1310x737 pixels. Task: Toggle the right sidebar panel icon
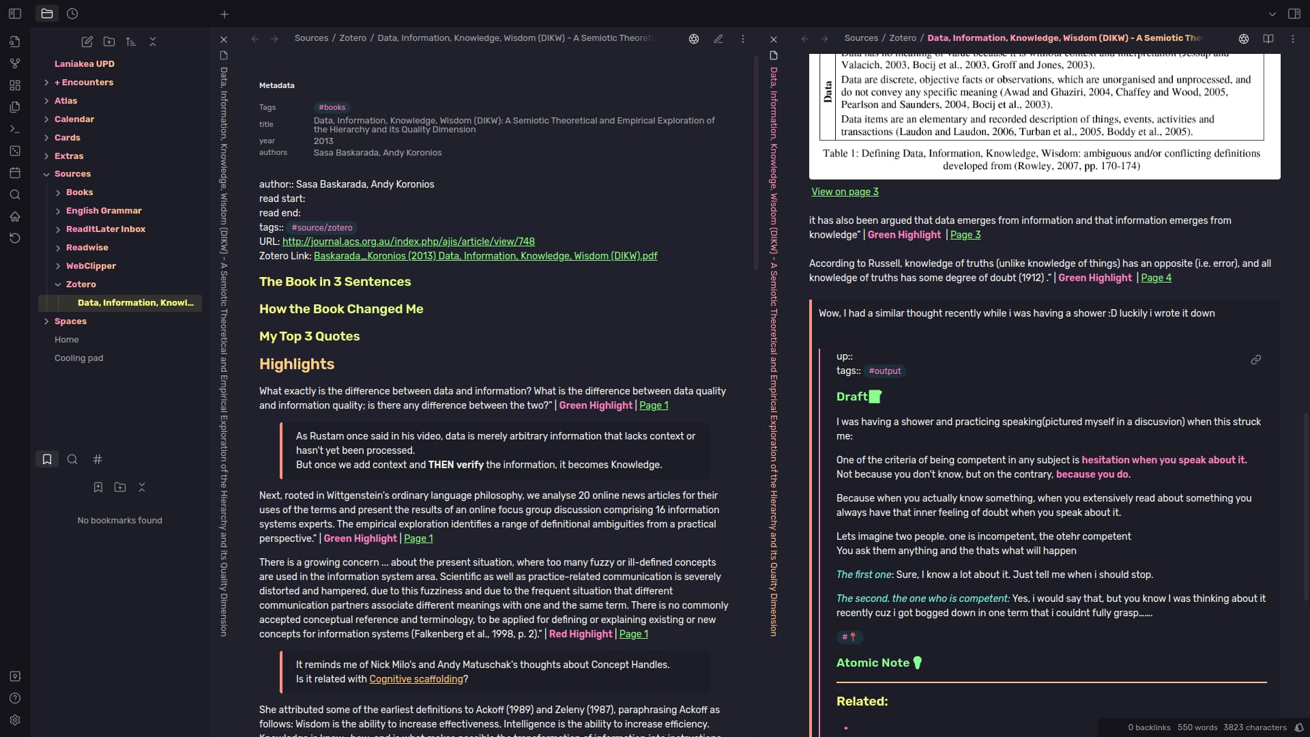point(1294,14)
